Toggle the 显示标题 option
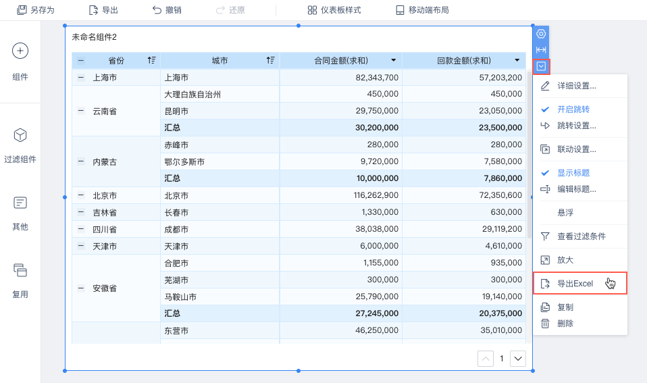Viewport: 647px width, 383px height. click(x=580, y=173)
